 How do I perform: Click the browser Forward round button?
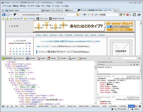pyautogui.click(x=8, y=15)
